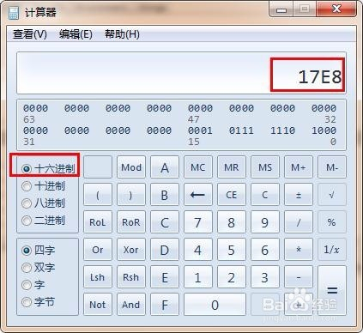Screen dimensions: 363x333
Task: Click the backspace arrow button
Action: 198,195
